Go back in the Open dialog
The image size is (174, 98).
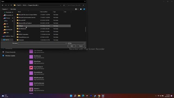[x=3, y=5]
